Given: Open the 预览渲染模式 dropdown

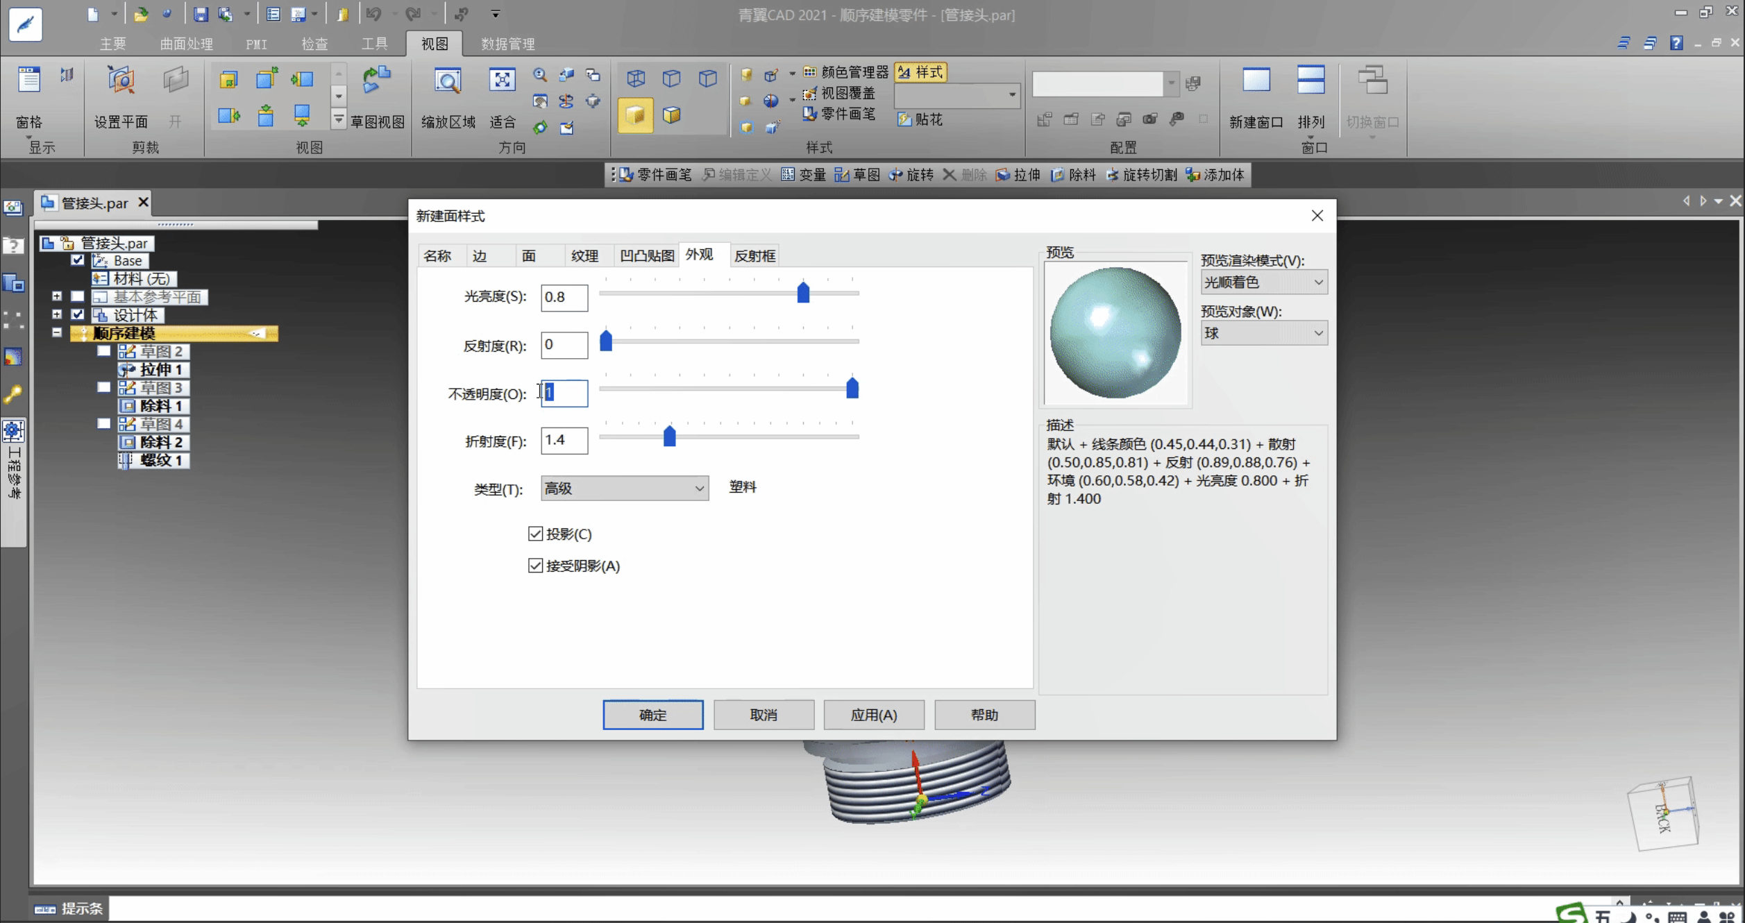Looking at the screenshot, I should pos(1263,282).
